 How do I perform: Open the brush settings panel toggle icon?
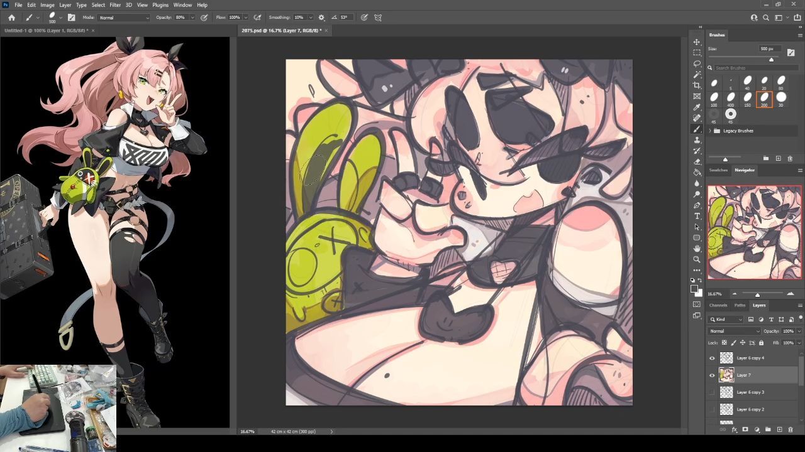[x=71, y=18]
